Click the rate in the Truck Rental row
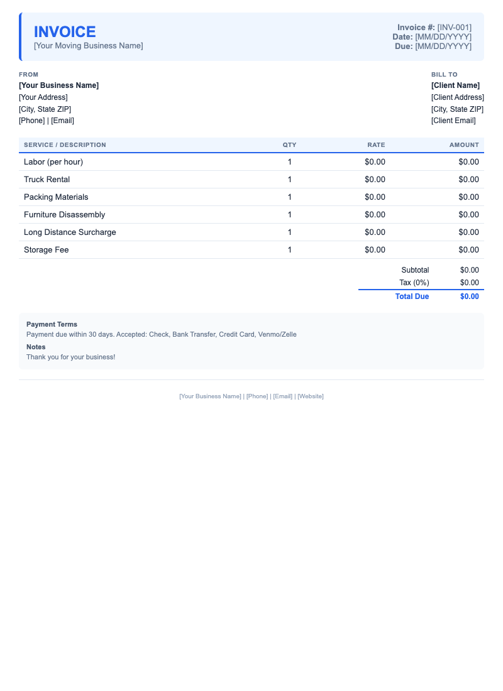This screenshot has width=503, height=691. 375,180
